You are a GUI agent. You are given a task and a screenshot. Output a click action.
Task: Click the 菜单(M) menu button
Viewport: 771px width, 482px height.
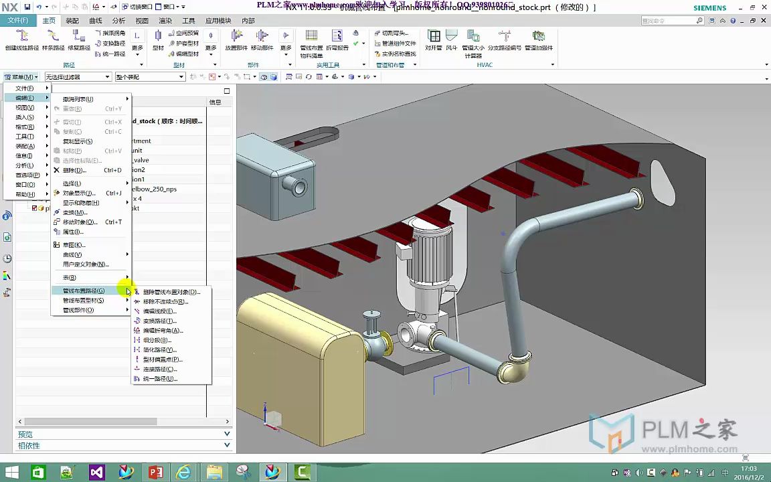coord(21,77)
